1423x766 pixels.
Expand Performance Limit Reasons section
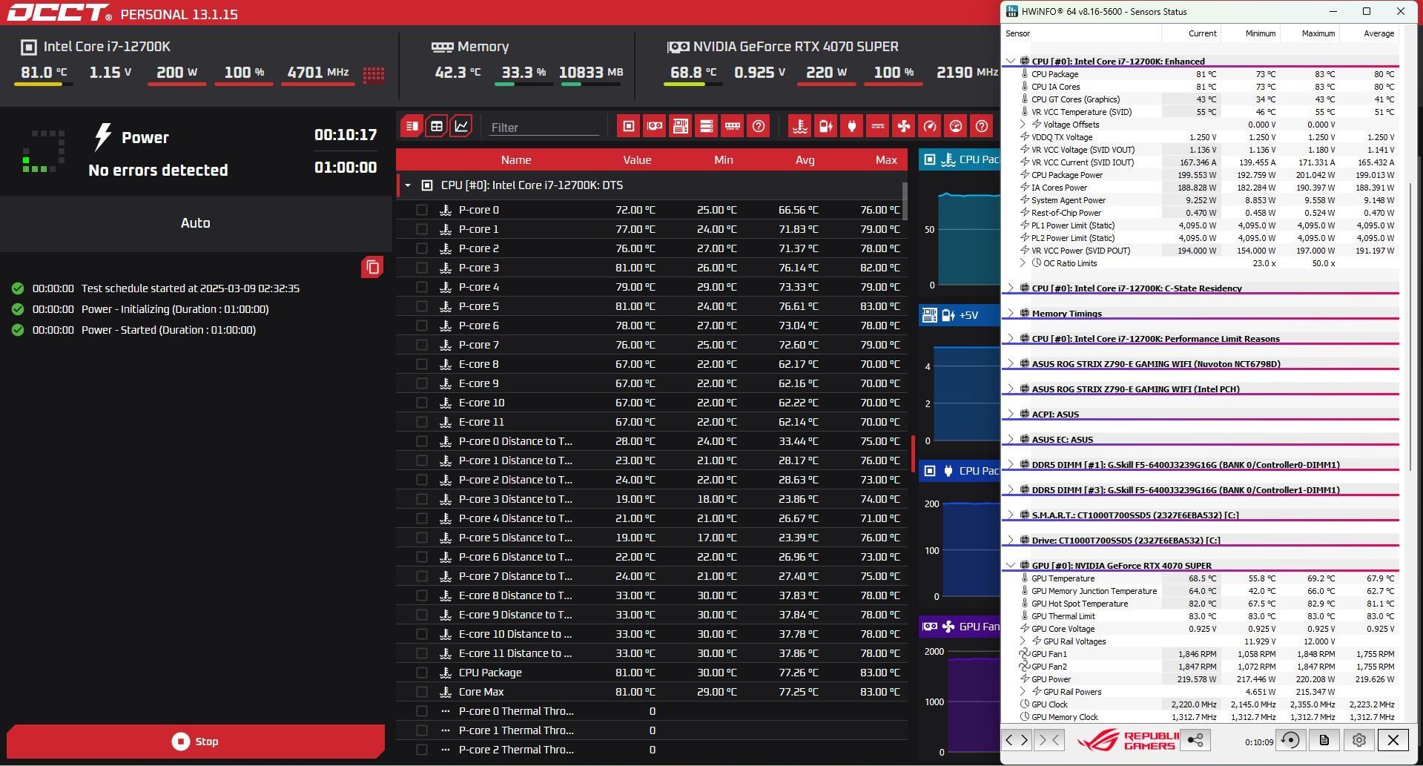pos(1010,338)
